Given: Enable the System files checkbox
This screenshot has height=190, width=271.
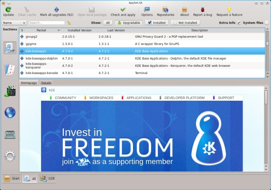Looking at the screenshot, I should 267,22.
